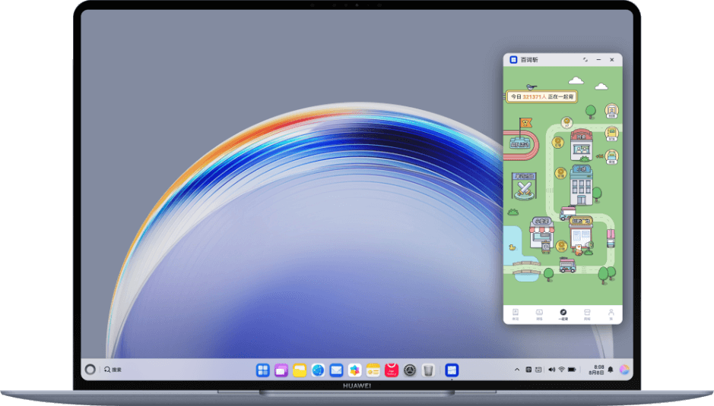Click the food truck on the bottom road

pyautogui.click(x=567, y=265)
